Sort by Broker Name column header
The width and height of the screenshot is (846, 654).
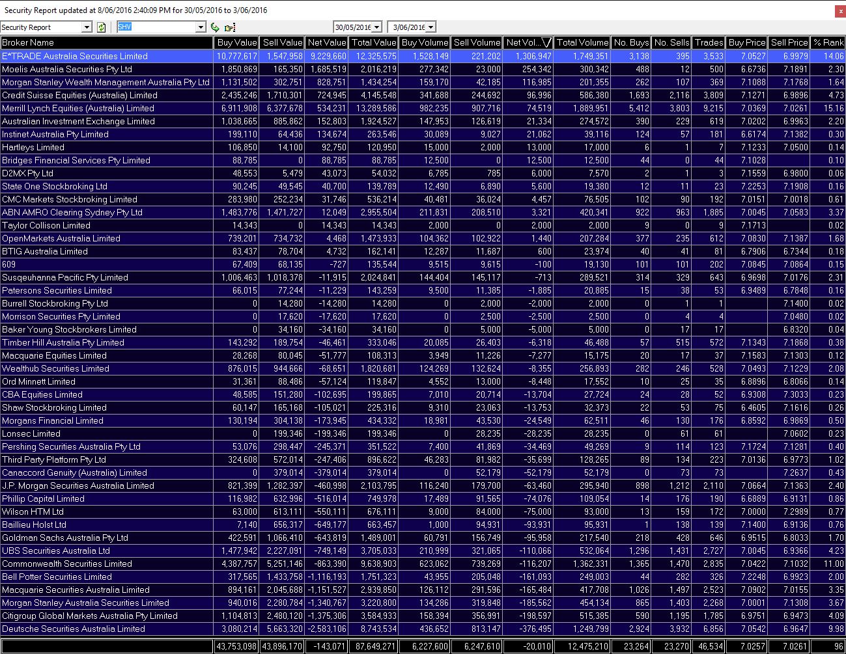click(107, 42)
